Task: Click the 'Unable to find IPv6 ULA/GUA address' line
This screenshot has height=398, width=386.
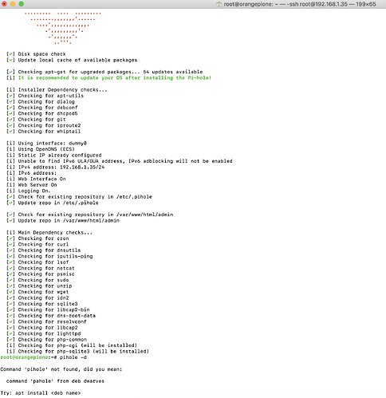Action: (120, 161)
